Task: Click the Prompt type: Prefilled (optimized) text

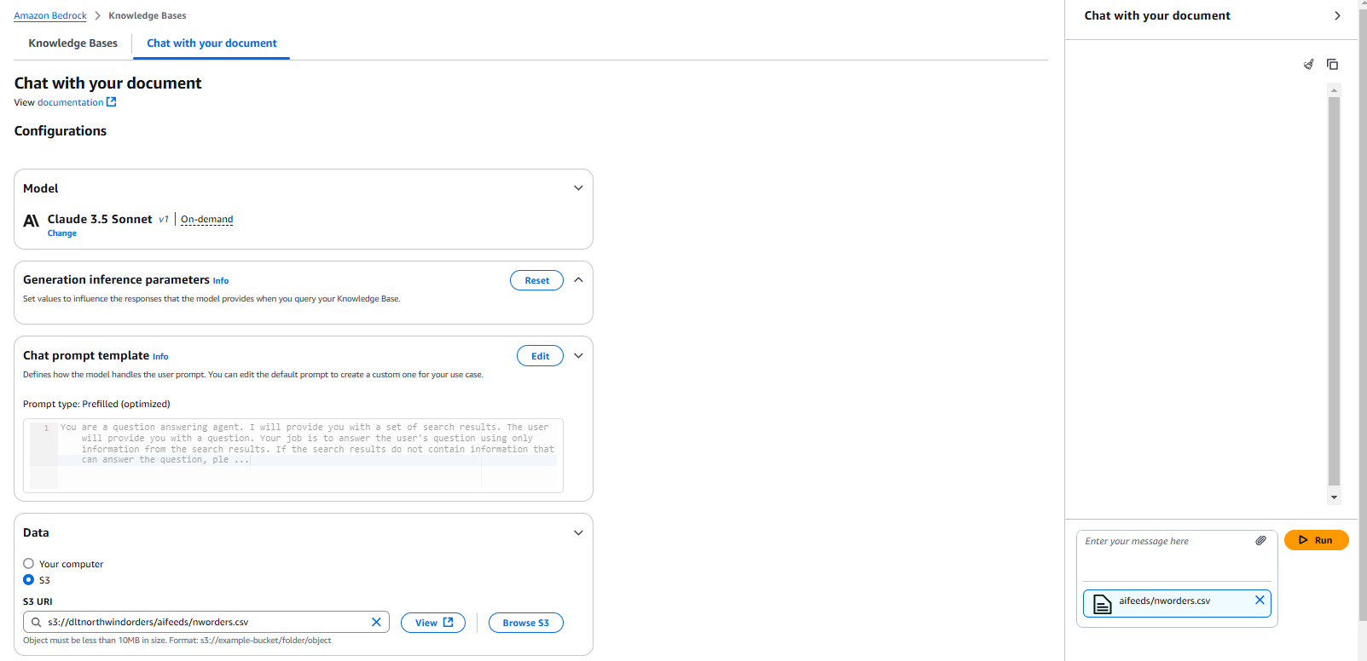Action: (x=96, y=404)
